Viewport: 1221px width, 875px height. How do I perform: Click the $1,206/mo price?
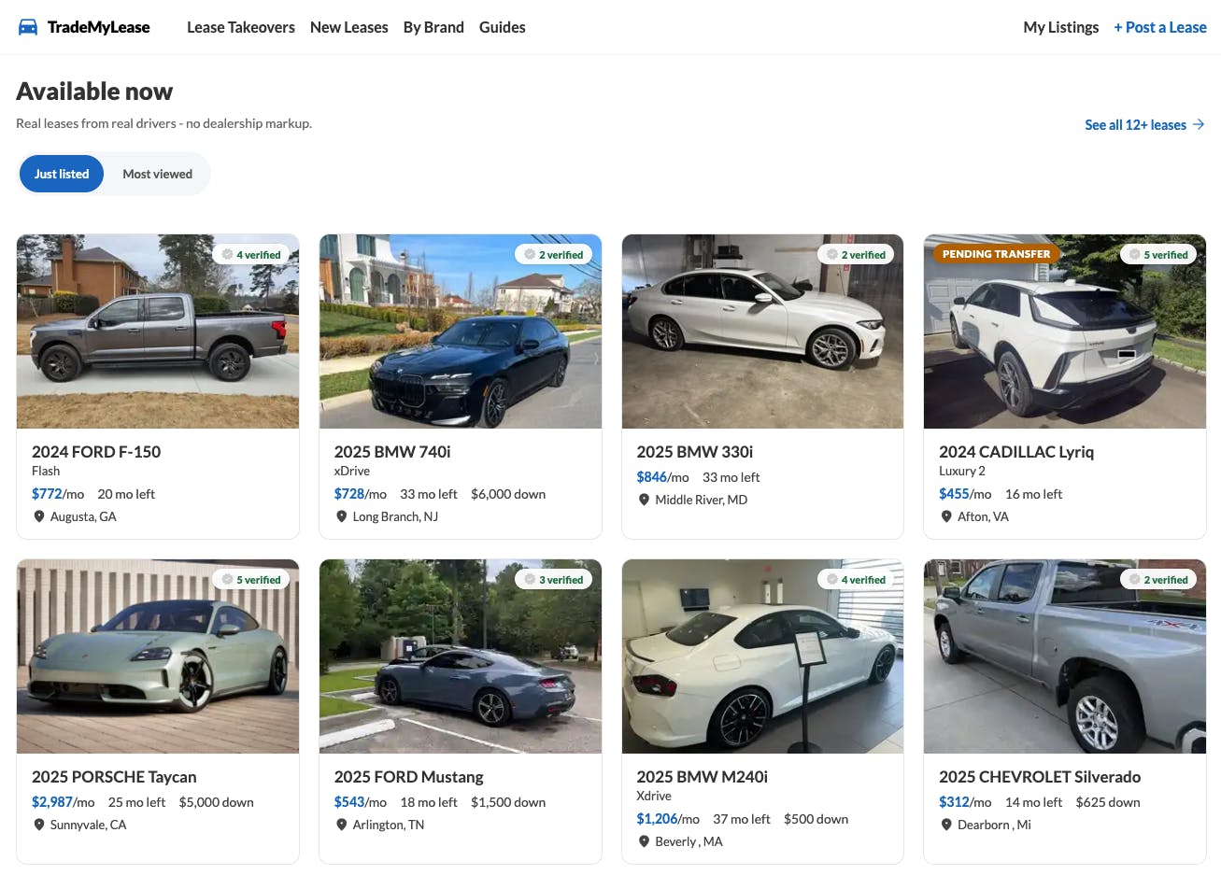pos(668,819)
